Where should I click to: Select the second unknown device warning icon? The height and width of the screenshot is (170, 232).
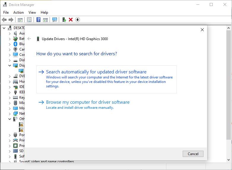tap(21, 130)
